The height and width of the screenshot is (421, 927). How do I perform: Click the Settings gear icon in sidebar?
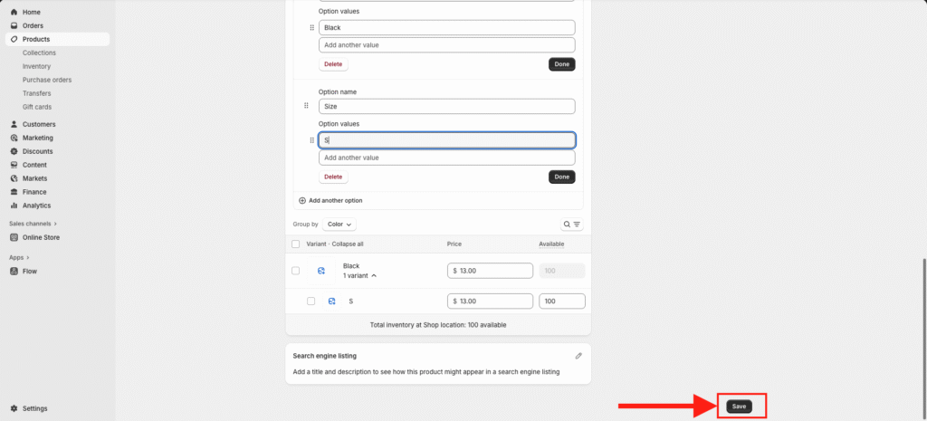coord(14,408)
